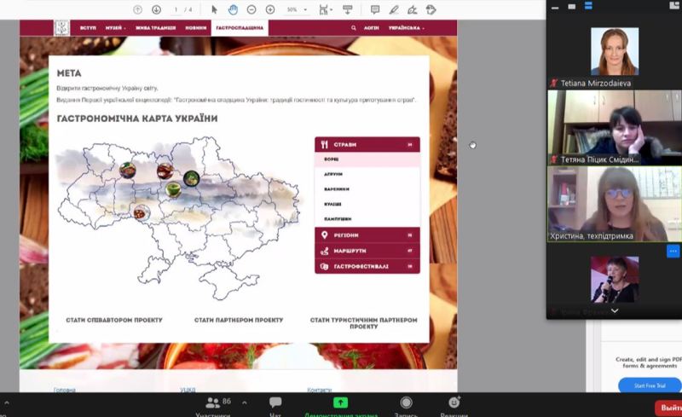Open the ВСТУП menu item
This screenshot has height=417, width=682.
pos(88,28)
